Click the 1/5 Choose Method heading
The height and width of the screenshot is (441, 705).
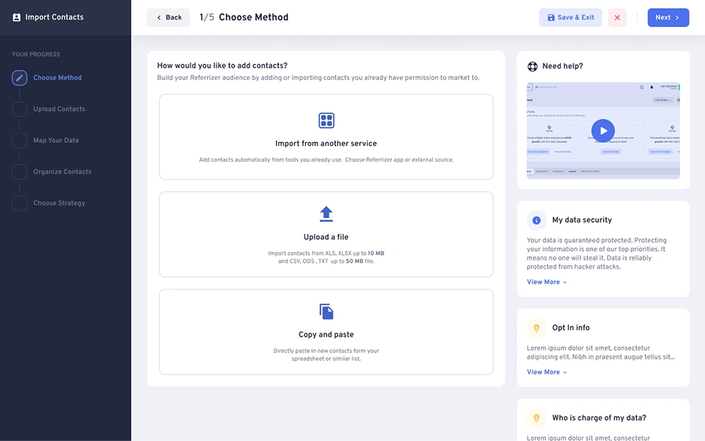tap(244, 17)
